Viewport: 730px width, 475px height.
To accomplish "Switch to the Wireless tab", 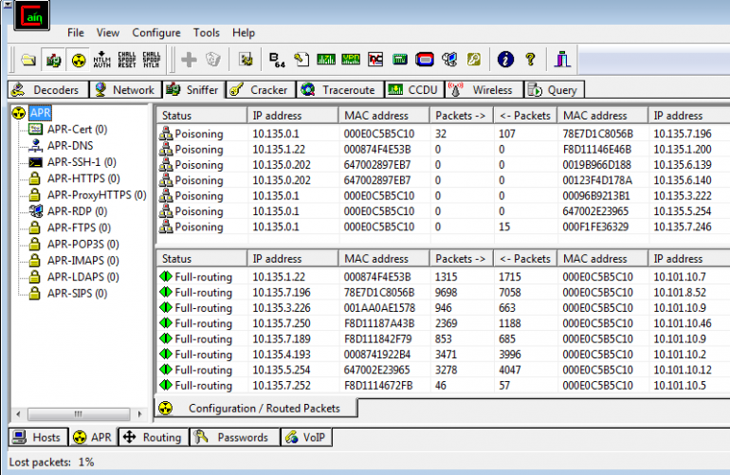I will [484, 89].
